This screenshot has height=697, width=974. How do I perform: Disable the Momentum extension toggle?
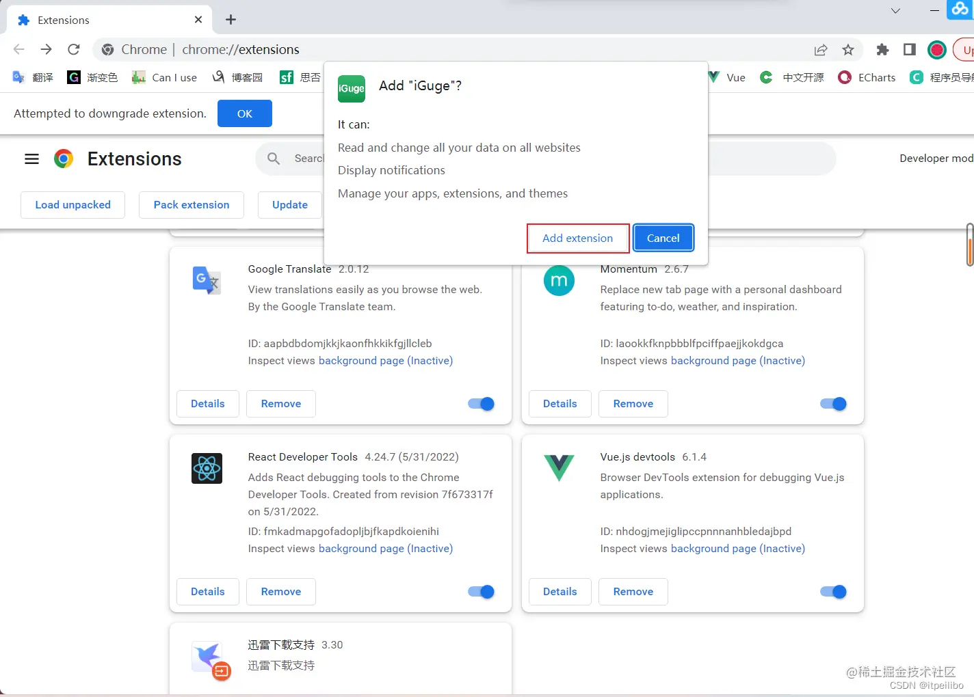(833, 404)
